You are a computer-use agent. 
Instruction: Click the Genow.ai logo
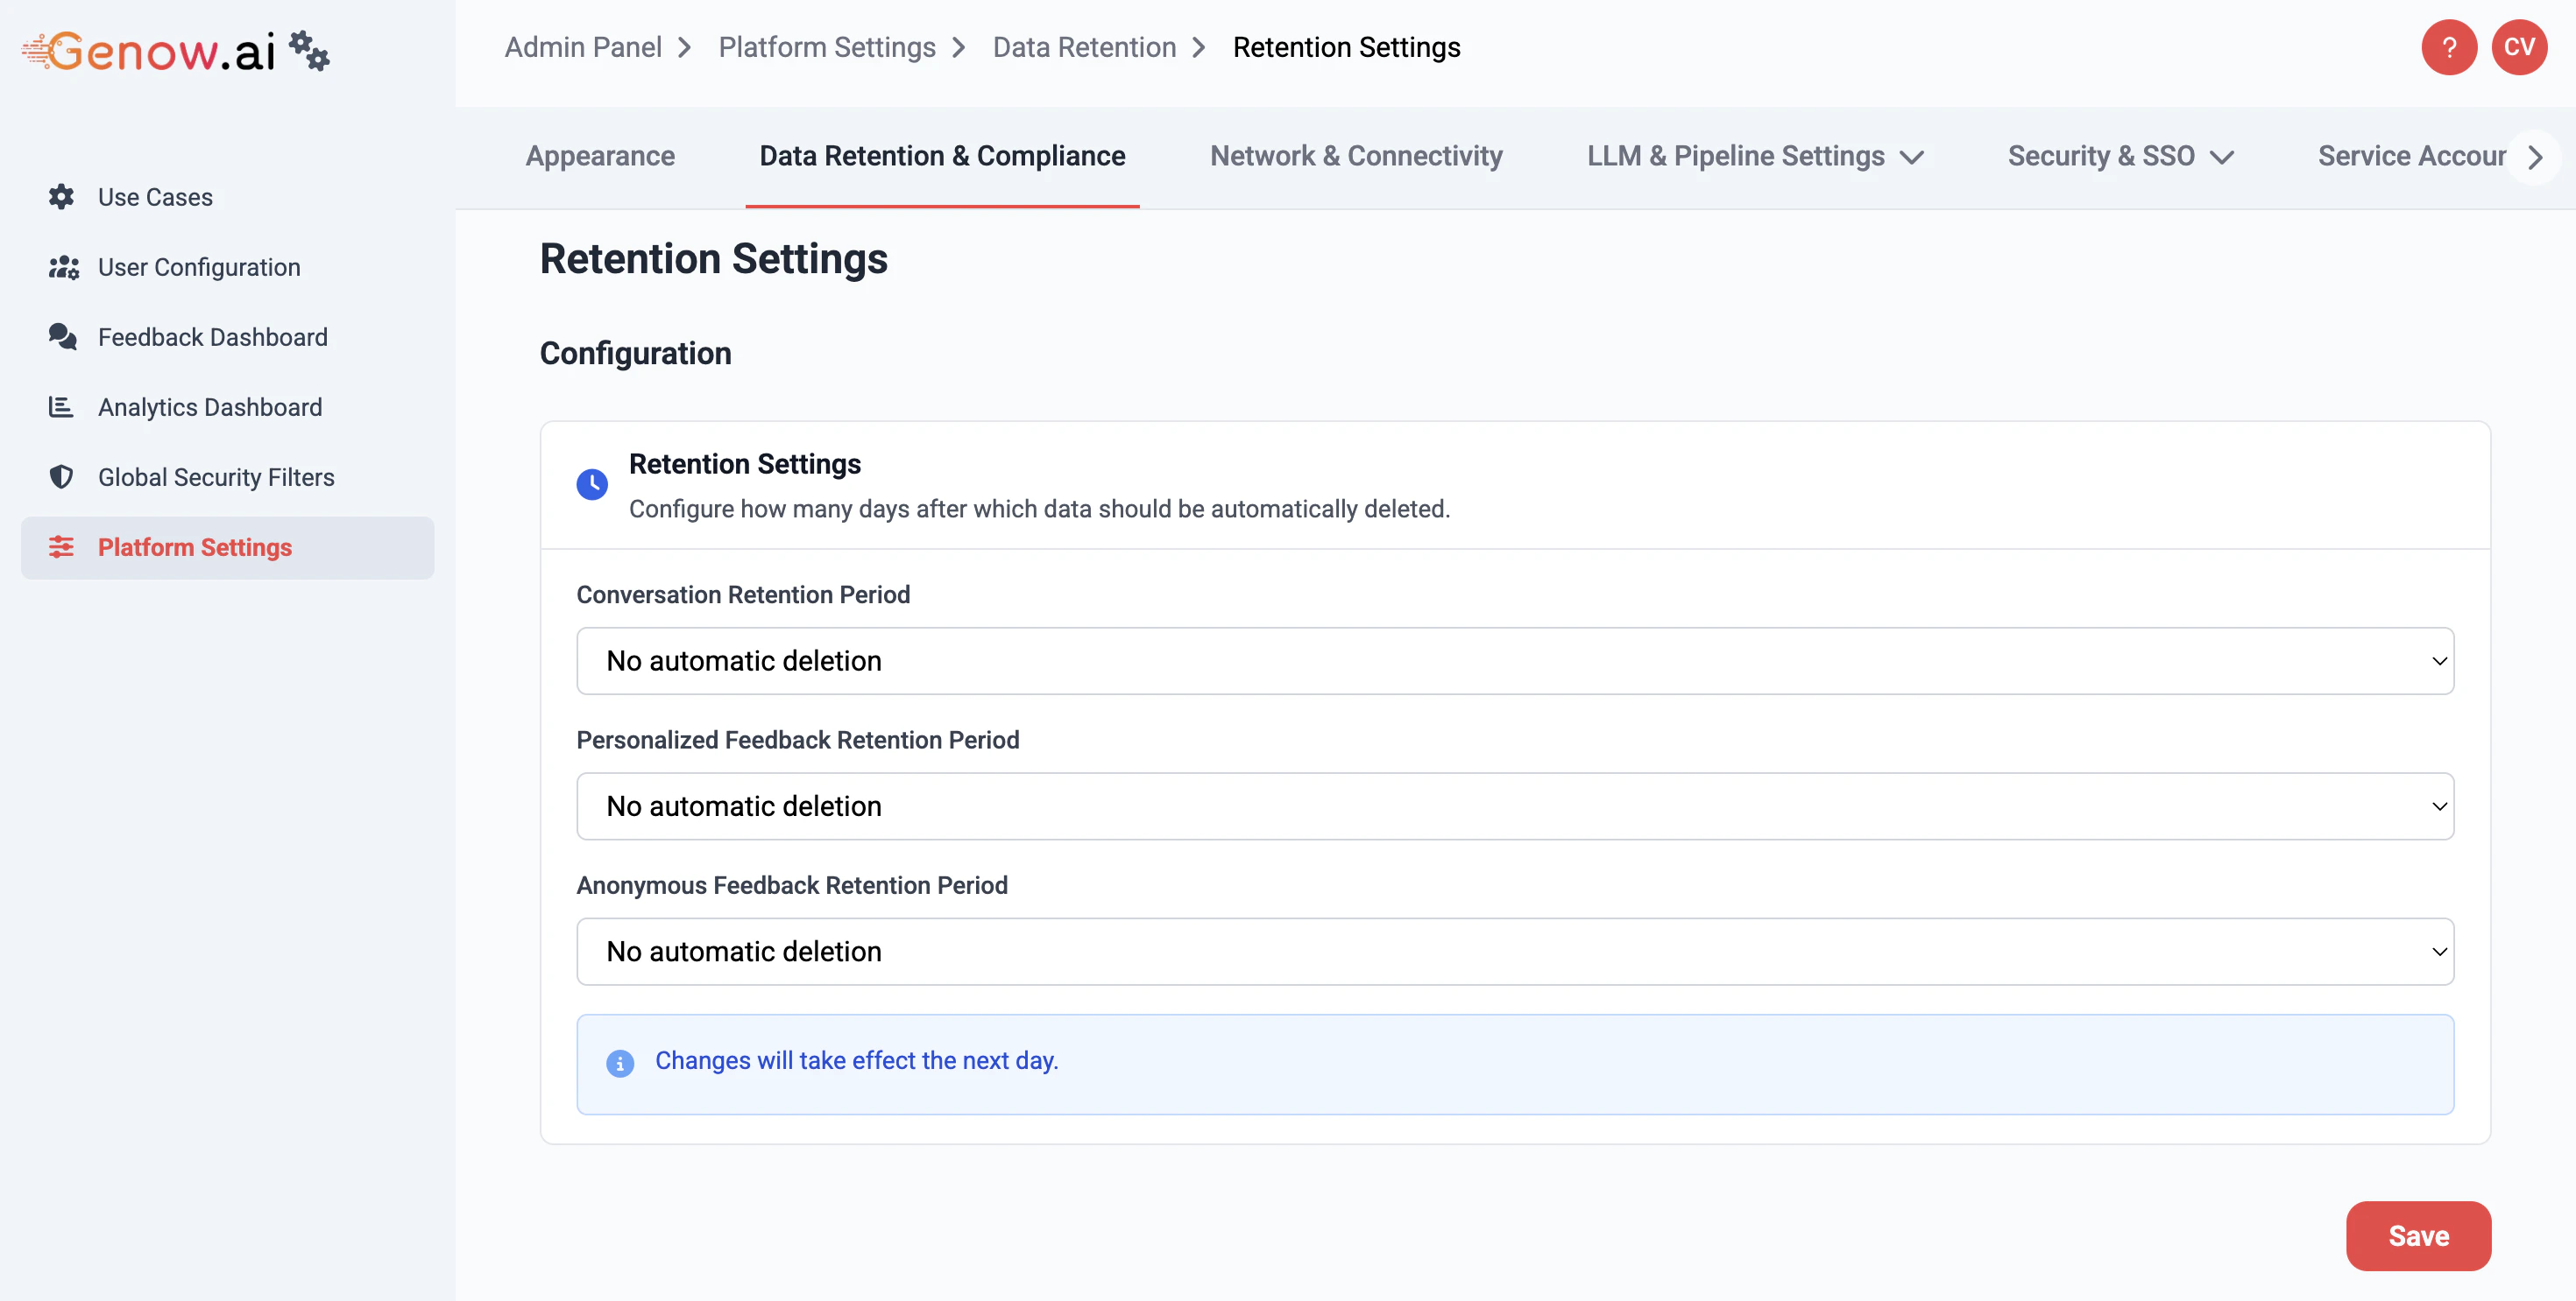point(148,51)
